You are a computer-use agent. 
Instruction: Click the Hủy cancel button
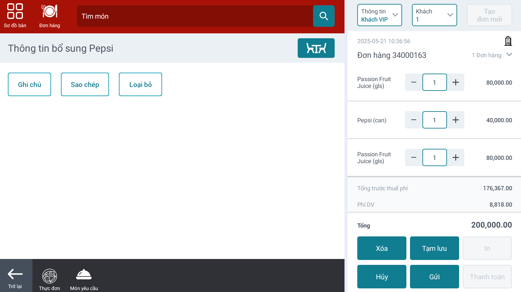coord(382,277)
